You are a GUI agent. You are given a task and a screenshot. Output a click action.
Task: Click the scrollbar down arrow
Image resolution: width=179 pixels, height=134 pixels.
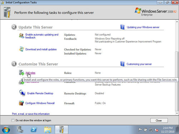coord(177,113)
